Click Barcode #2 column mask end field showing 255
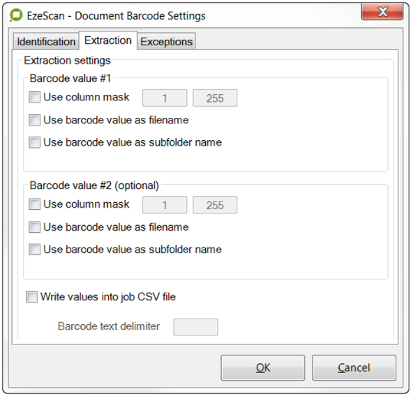The width and height of the screenshot is (411, 396). tap(215, 205)
